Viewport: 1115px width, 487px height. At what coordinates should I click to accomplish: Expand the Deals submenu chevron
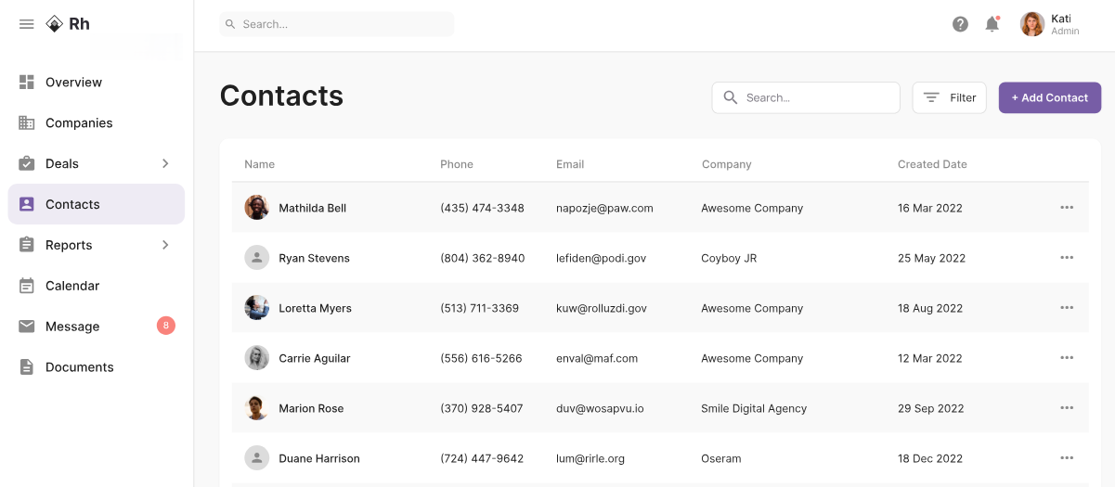coord(165,163)
